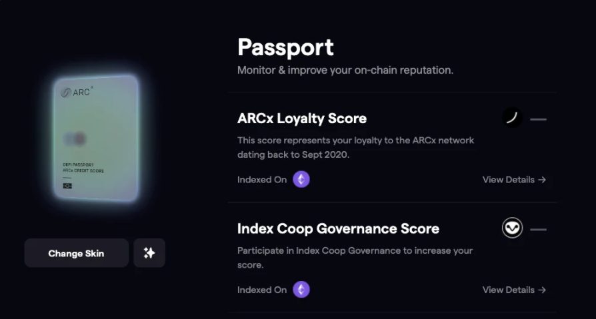Click the arrow next to first View Details
596x319 pixels.
click(x=543, y=180)
